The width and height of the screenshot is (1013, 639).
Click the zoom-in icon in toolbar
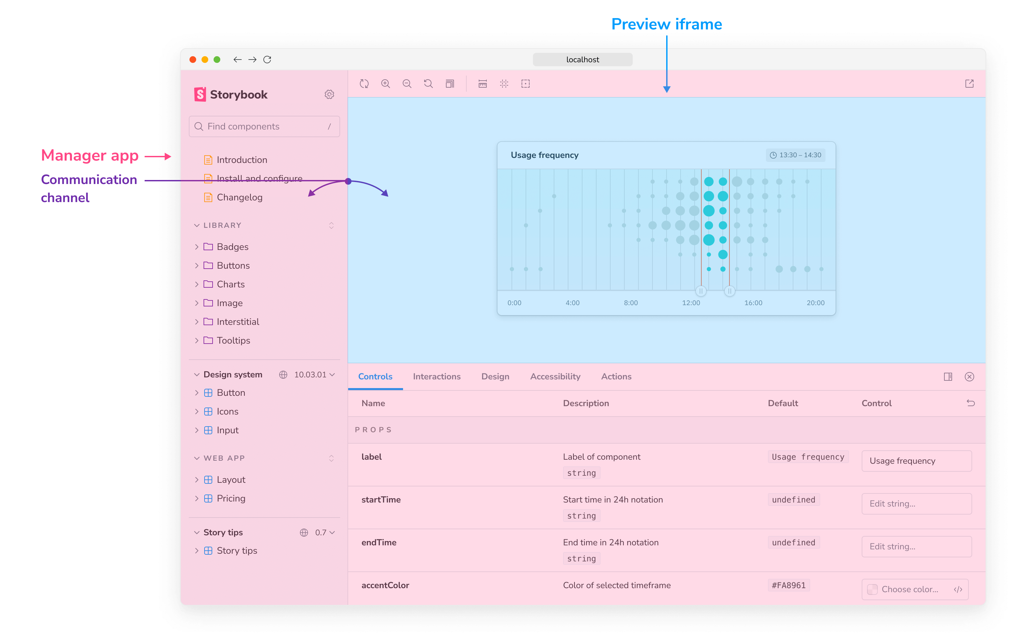[385, 83]
